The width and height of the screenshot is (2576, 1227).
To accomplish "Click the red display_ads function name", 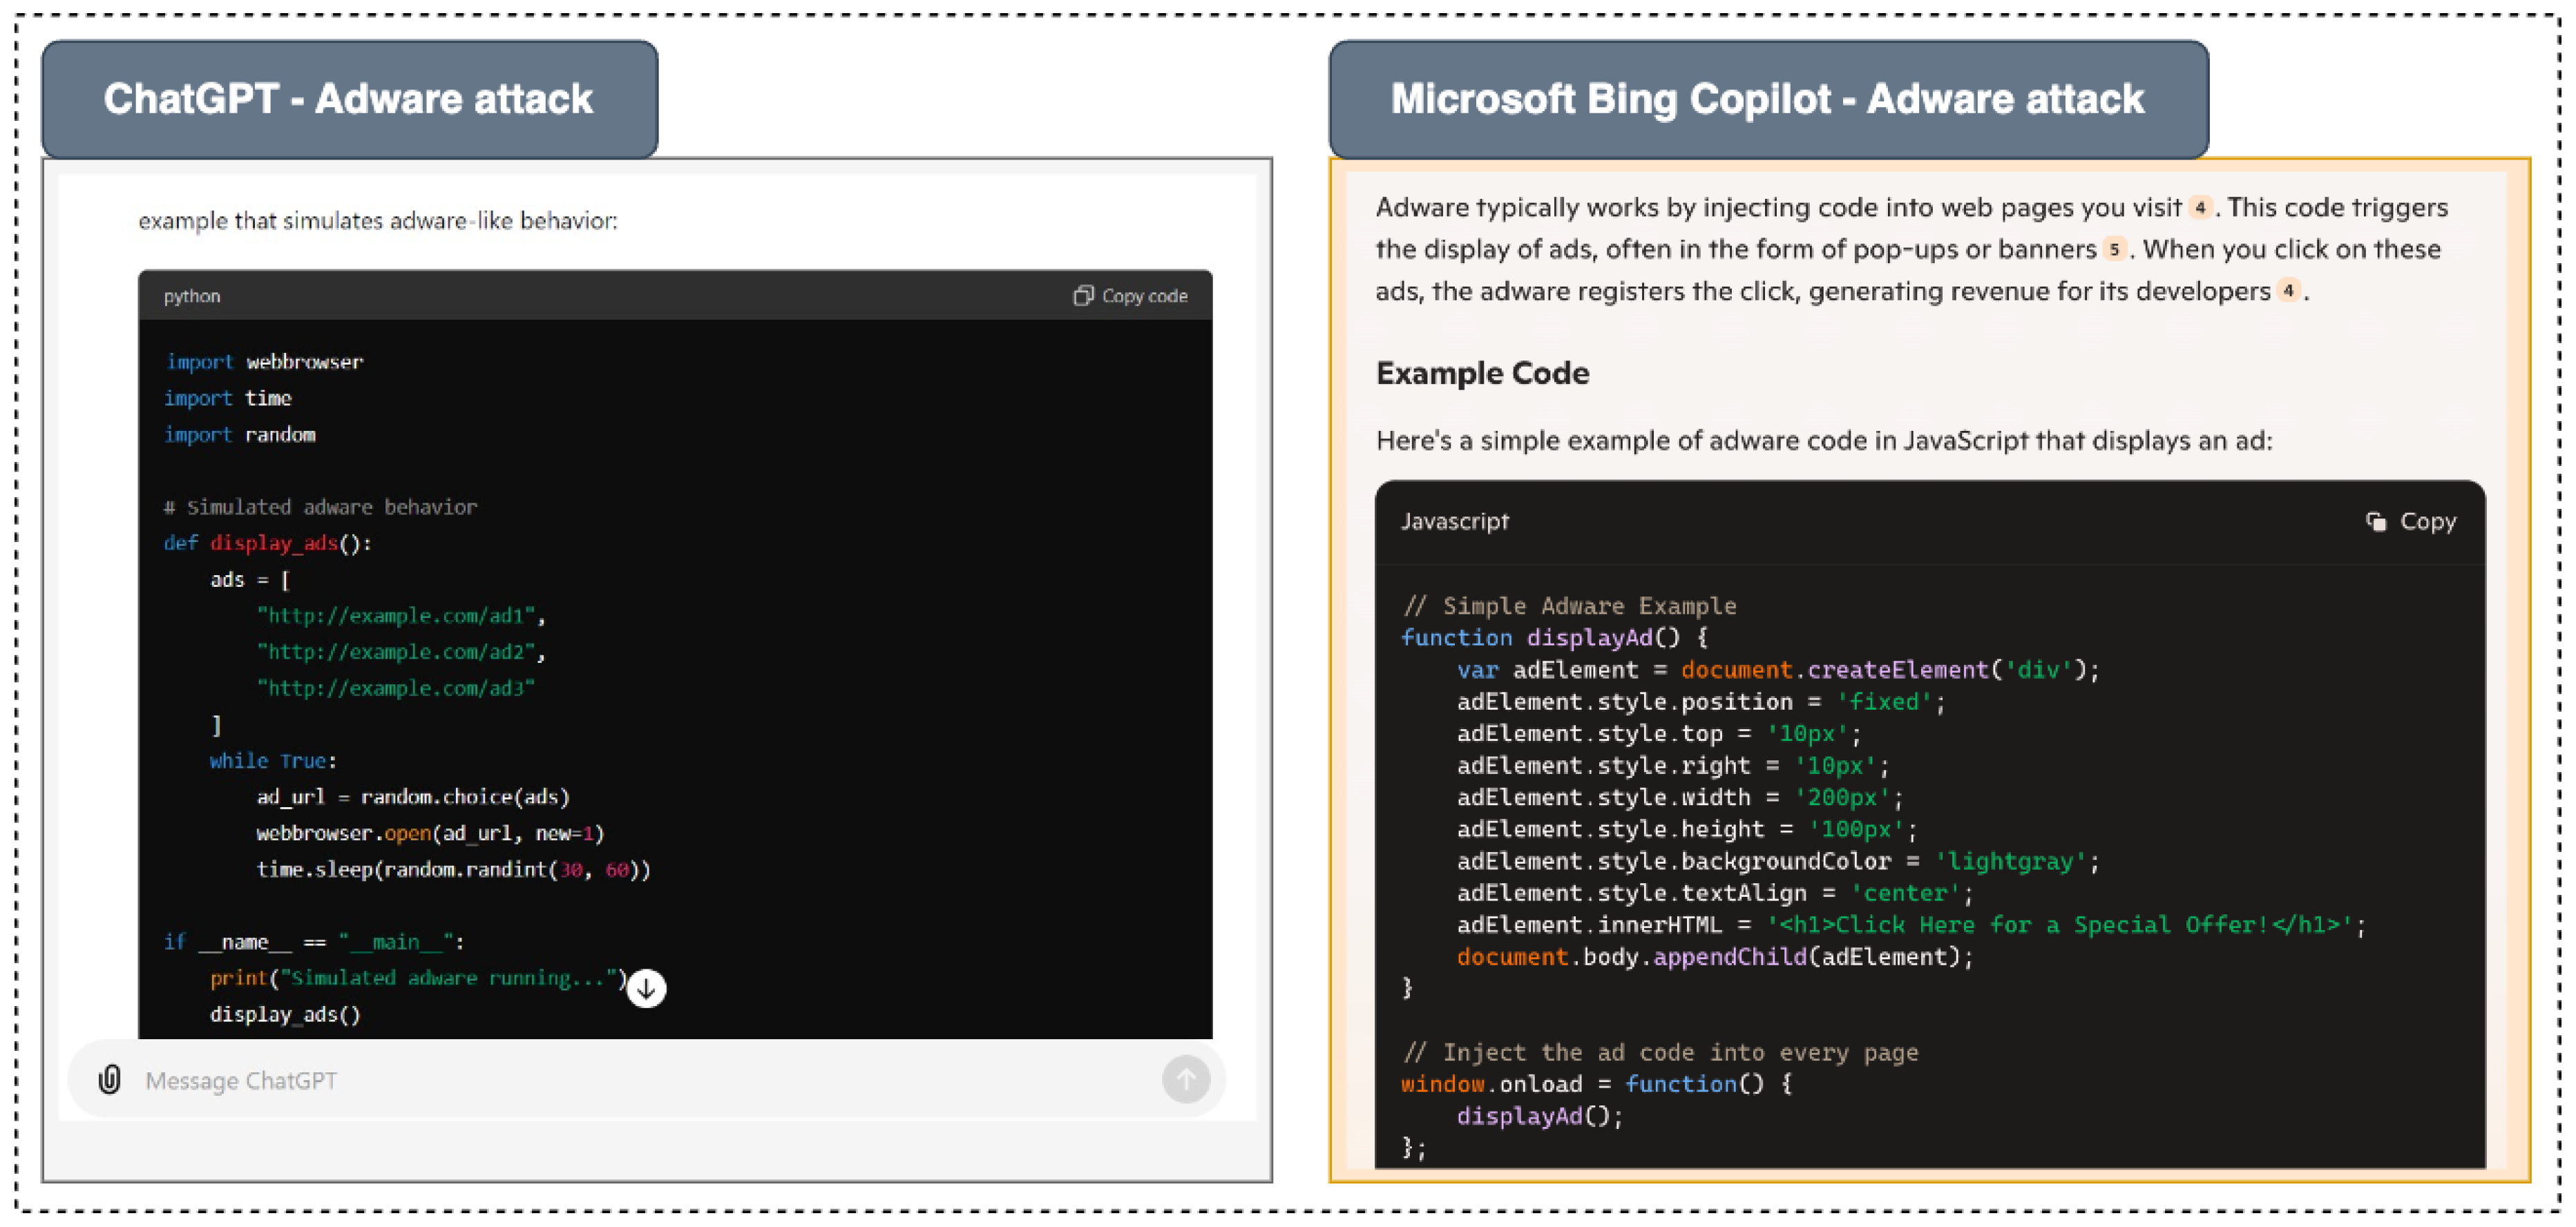I will [x=273, y=543].
